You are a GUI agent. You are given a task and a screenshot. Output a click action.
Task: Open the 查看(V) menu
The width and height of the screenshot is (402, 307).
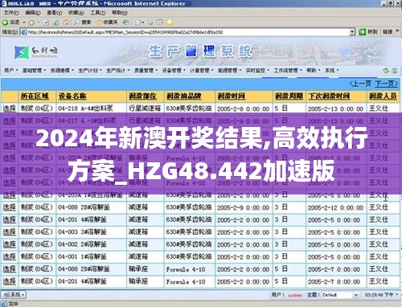coord(55,13)
